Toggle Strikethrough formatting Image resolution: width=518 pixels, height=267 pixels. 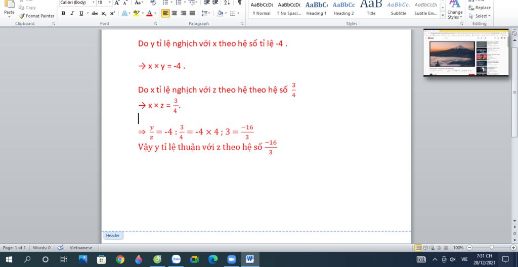click(95, 14)
